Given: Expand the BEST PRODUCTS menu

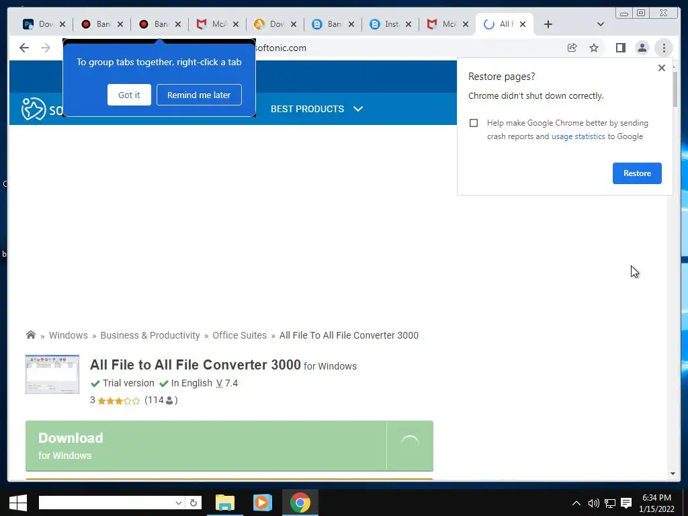Looking at the screenshot, I should (x=316, y=109).
